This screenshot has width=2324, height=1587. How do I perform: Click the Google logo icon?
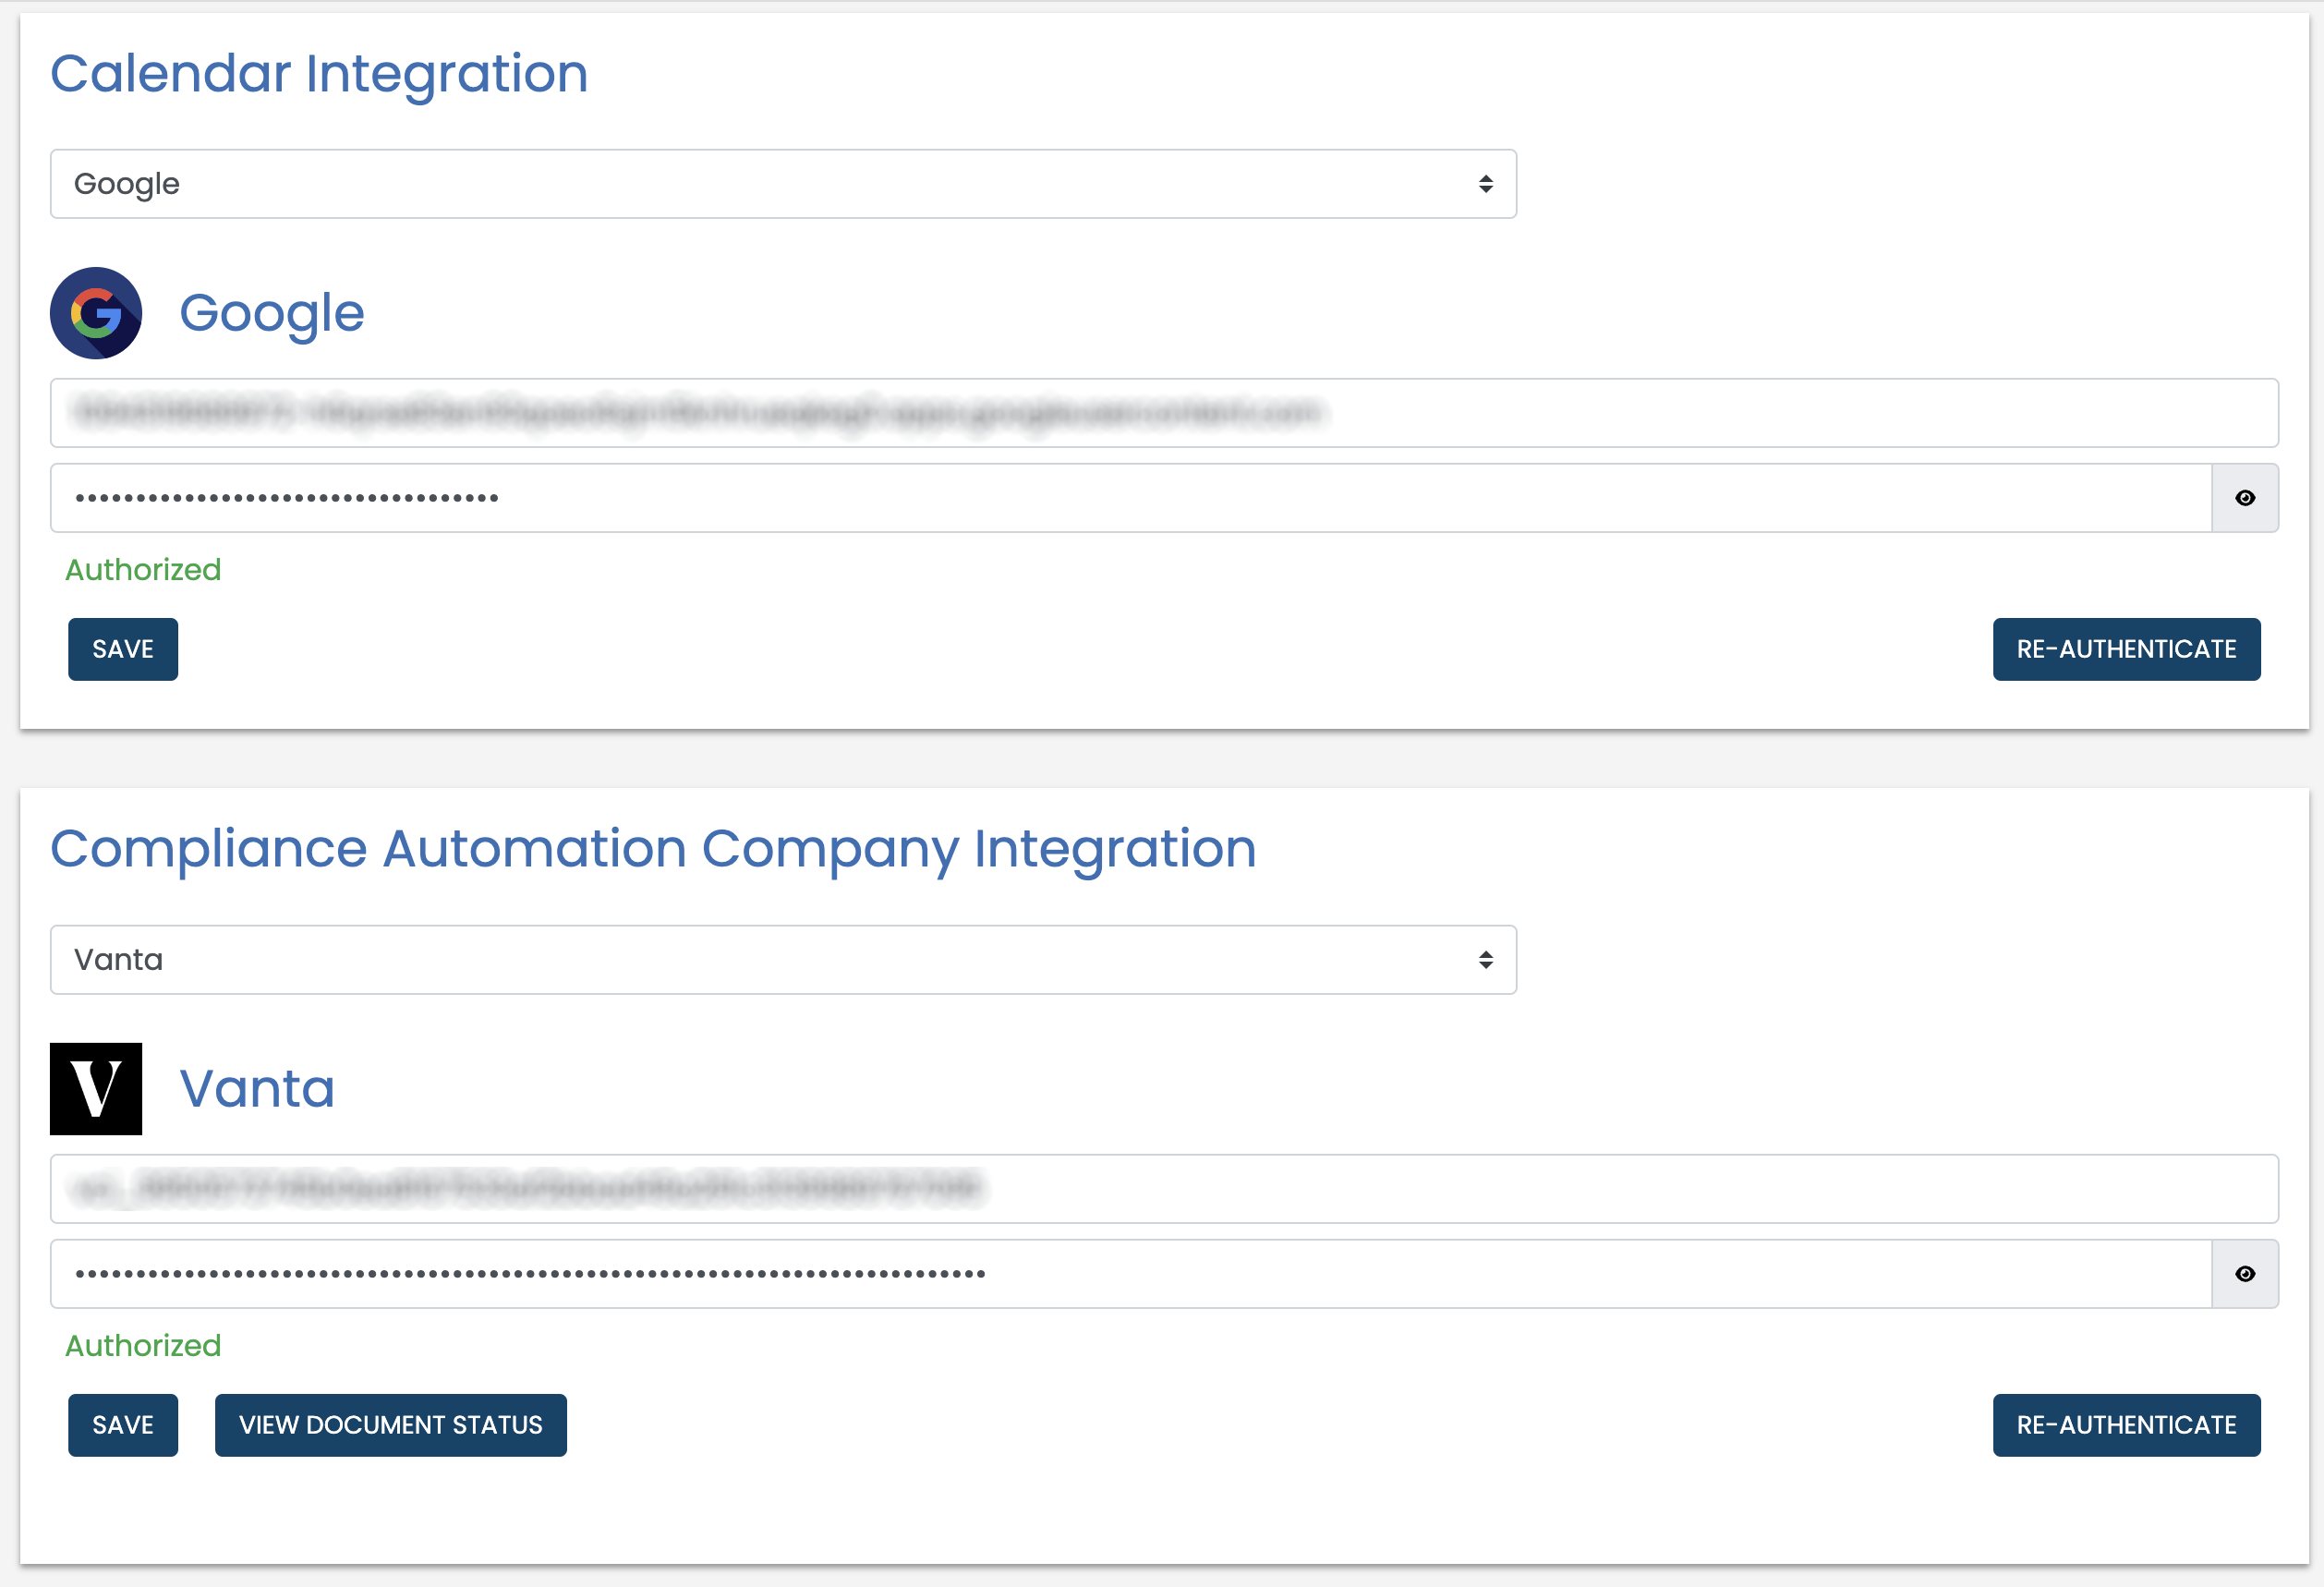(x=96, y=313)
